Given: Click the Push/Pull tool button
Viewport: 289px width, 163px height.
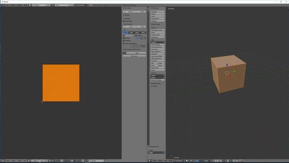Looking at the screenshot, I should 158,21.
